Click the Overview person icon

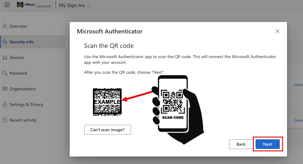coord(5,26)
